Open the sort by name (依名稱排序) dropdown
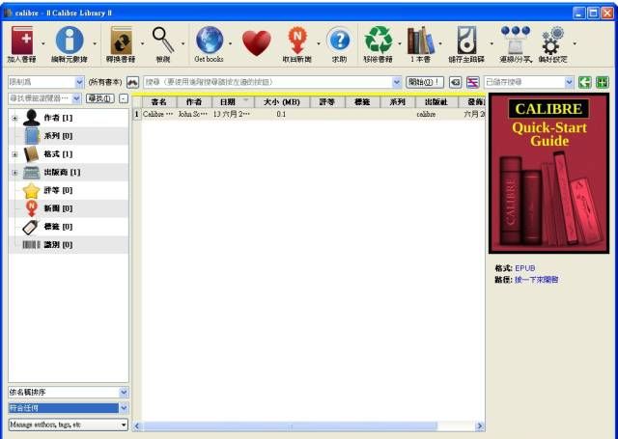 coord(68,393)
